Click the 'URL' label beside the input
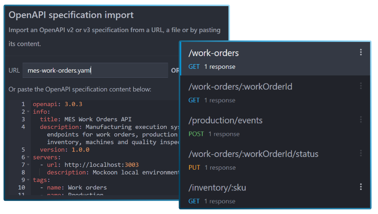The image size is (378, 214). pyautogui.click(x=14, y=70)
